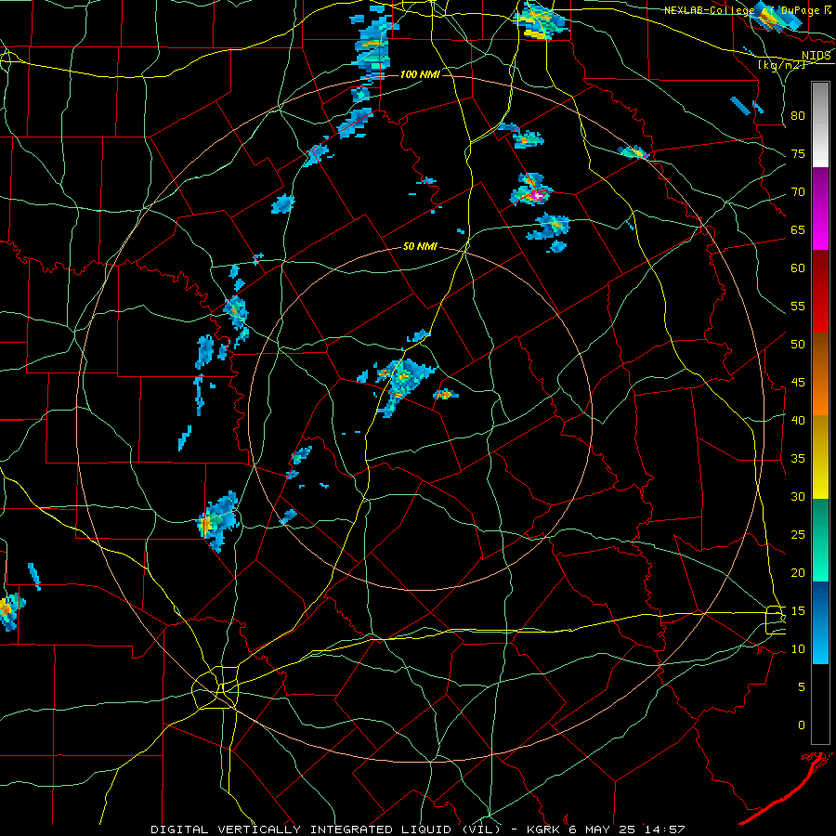
Task: Click the 45 value on the color scale
Action: [798, 383]
